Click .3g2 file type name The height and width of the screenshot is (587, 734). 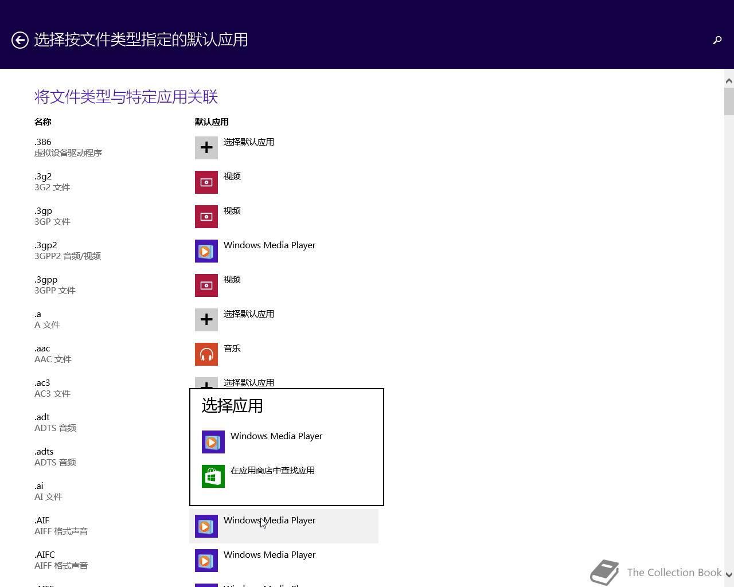click(43, 177)
